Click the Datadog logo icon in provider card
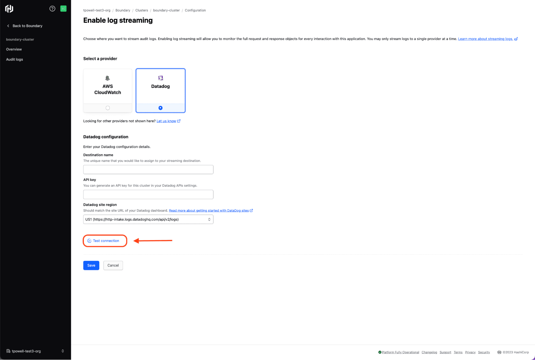The height and width of the screenshot is (360, 535). coord(160,78)
